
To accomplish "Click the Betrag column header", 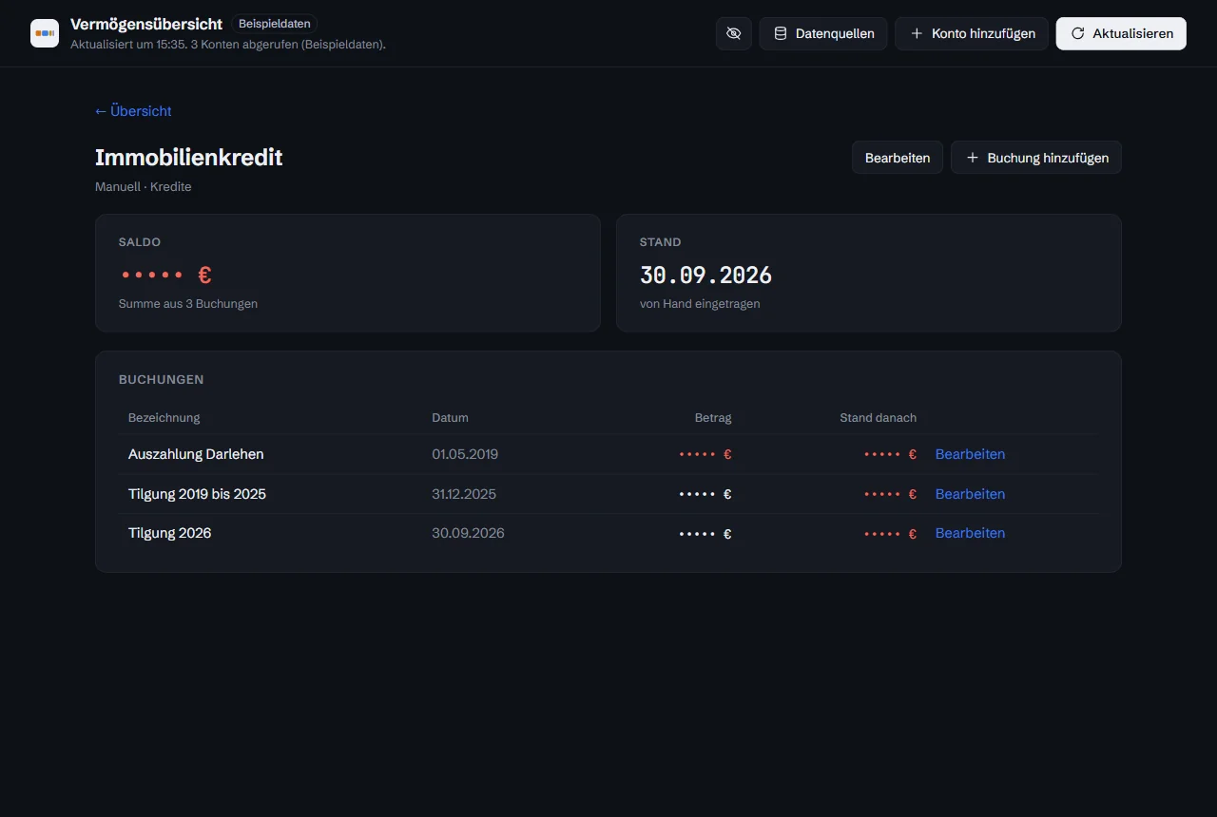I will 713,418.
